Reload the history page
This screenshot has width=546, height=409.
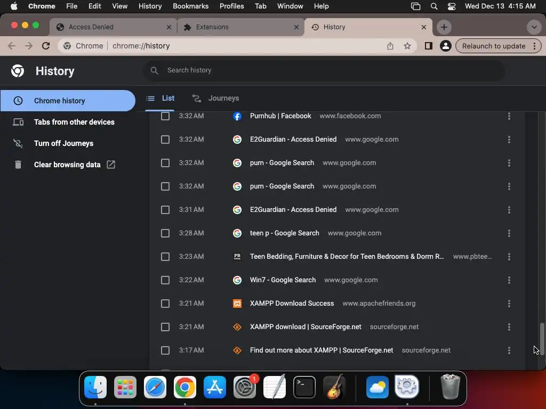point(46,46)
